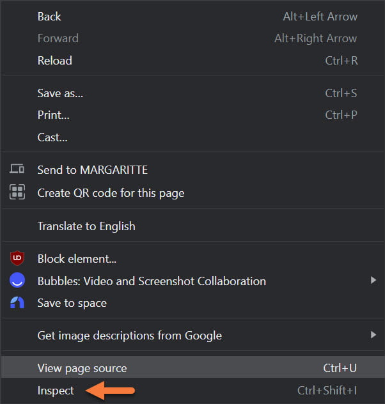Open View page source
Image resolution: width=385 pixels, height=404 pixels.
[x=82, y=368]
